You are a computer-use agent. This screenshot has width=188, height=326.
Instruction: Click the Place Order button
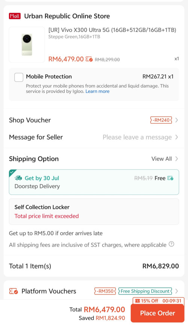158,313
